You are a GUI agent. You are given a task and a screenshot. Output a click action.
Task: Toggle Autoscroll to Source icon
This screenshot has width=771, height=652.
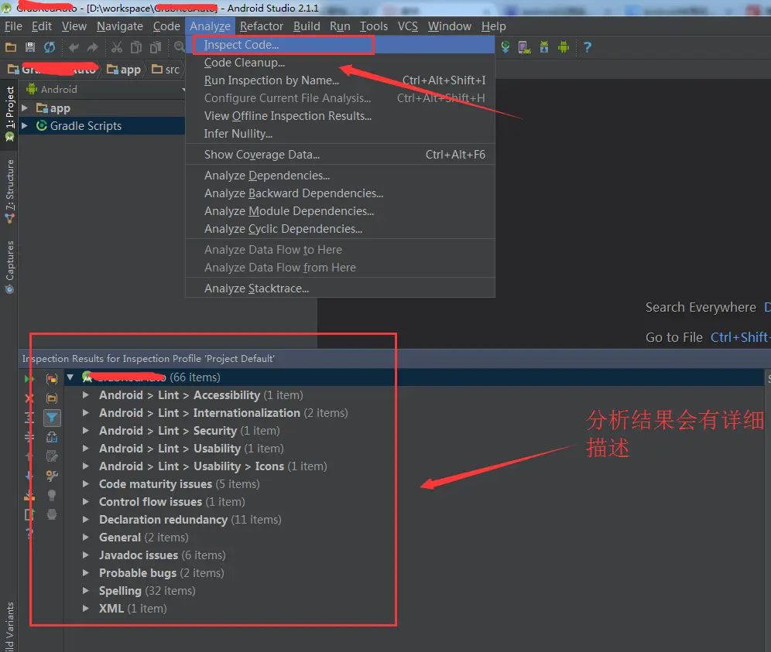tap(52, 437)
